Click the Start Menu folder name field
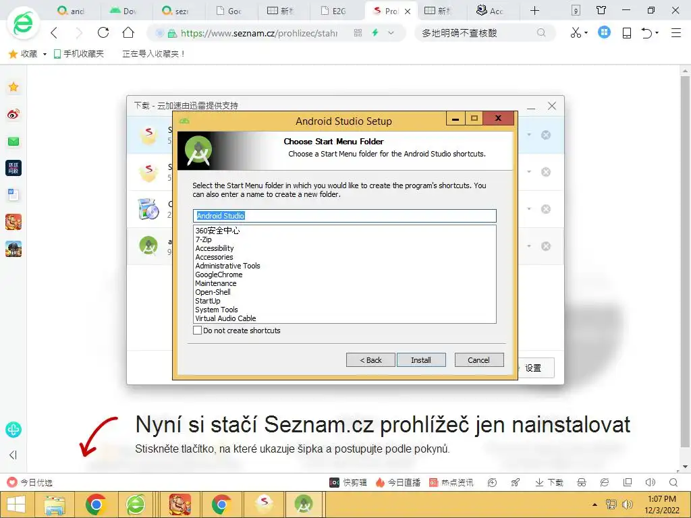 coord(345,216)
